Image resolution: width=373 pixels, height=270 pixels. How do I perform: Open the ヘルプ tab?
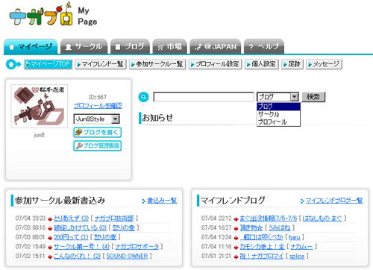pyautogui.click(x=264, y=46)
